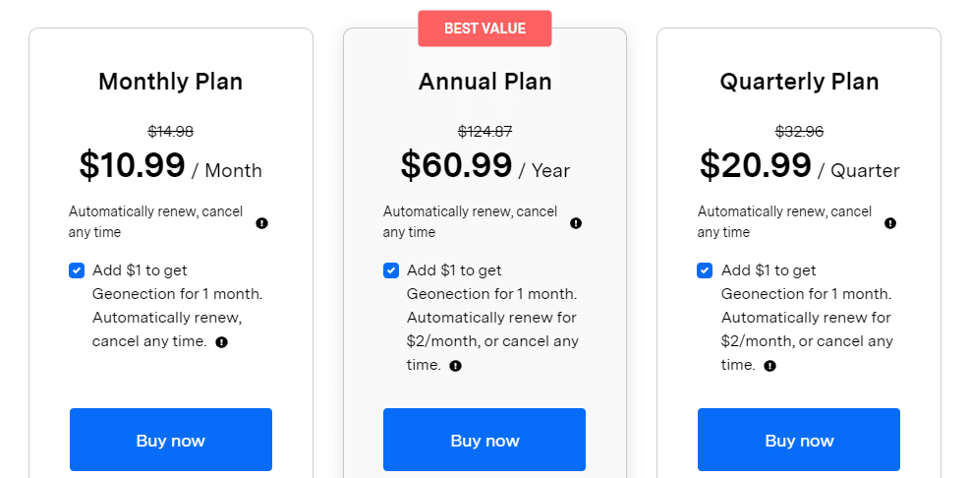Click the $20.99 / Quarter price
Screen dimensions: 969x478
pos(800,165)
